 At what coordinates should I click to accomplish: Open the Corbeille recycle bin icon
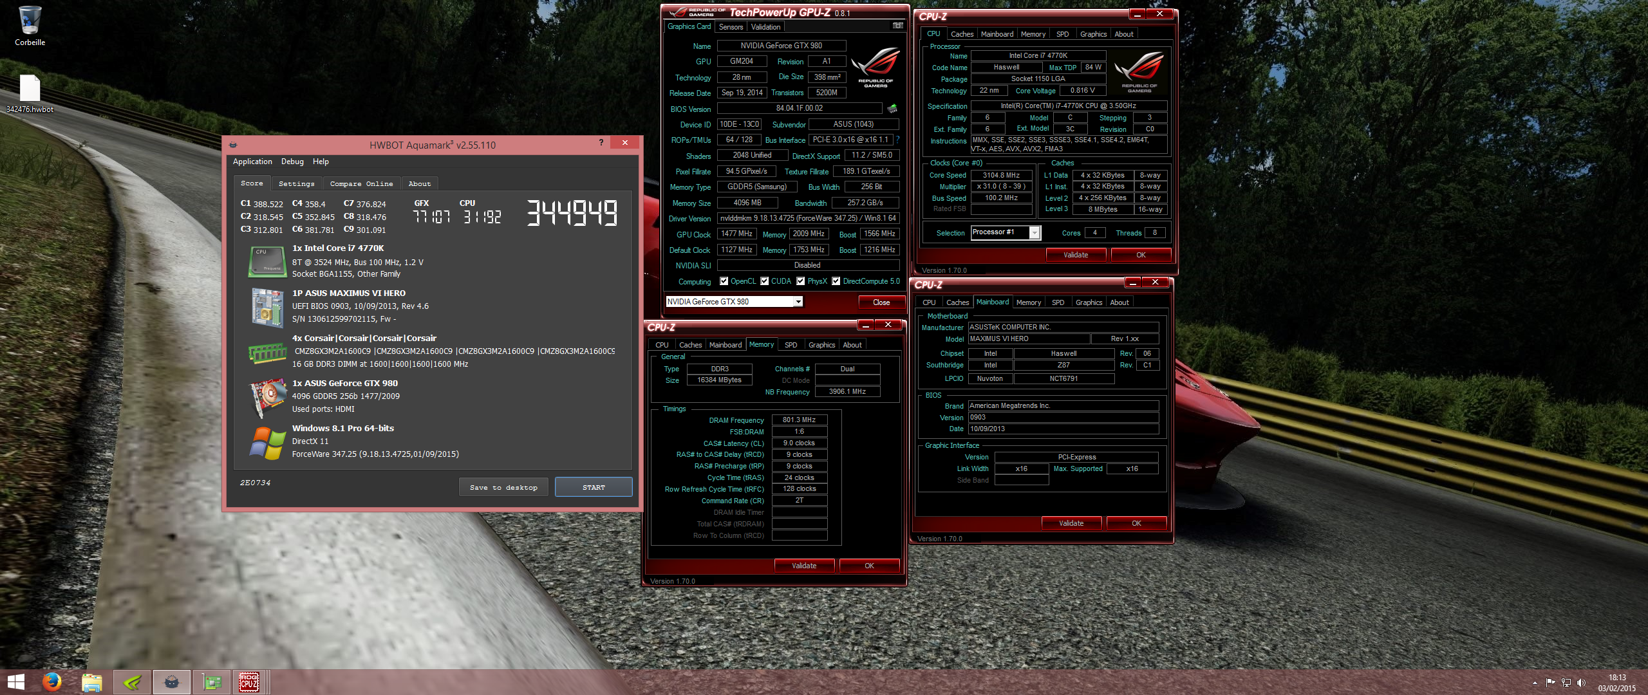(x=30, y=26)
